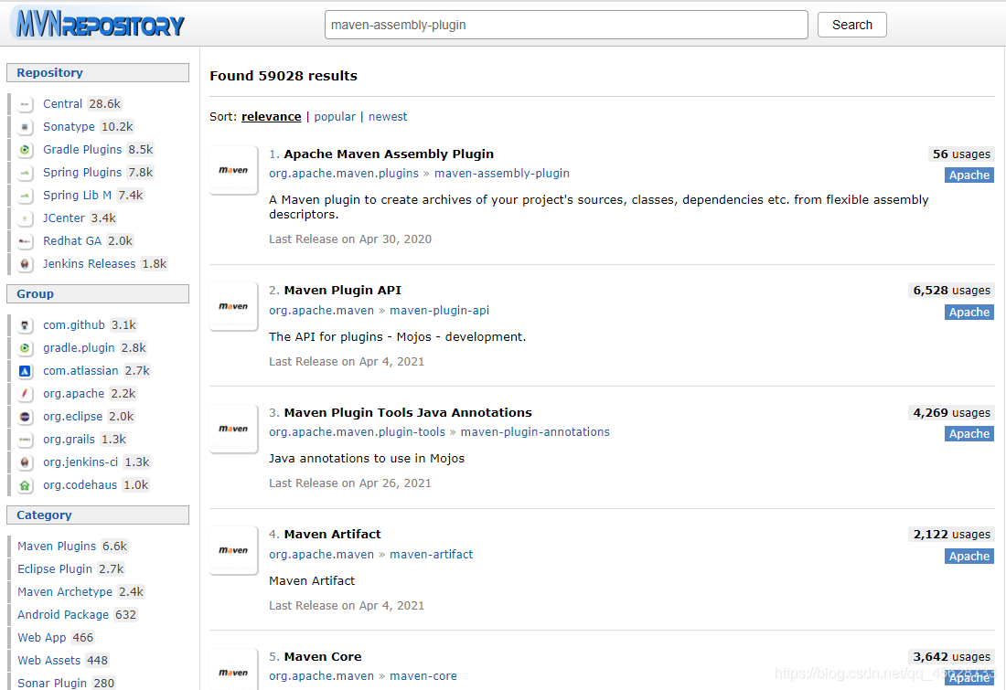The height and width of the screenshot is (690, 1006).
Task: Click Apache license tag on Assembly Plugin
Action: click(x=969, y=175)
